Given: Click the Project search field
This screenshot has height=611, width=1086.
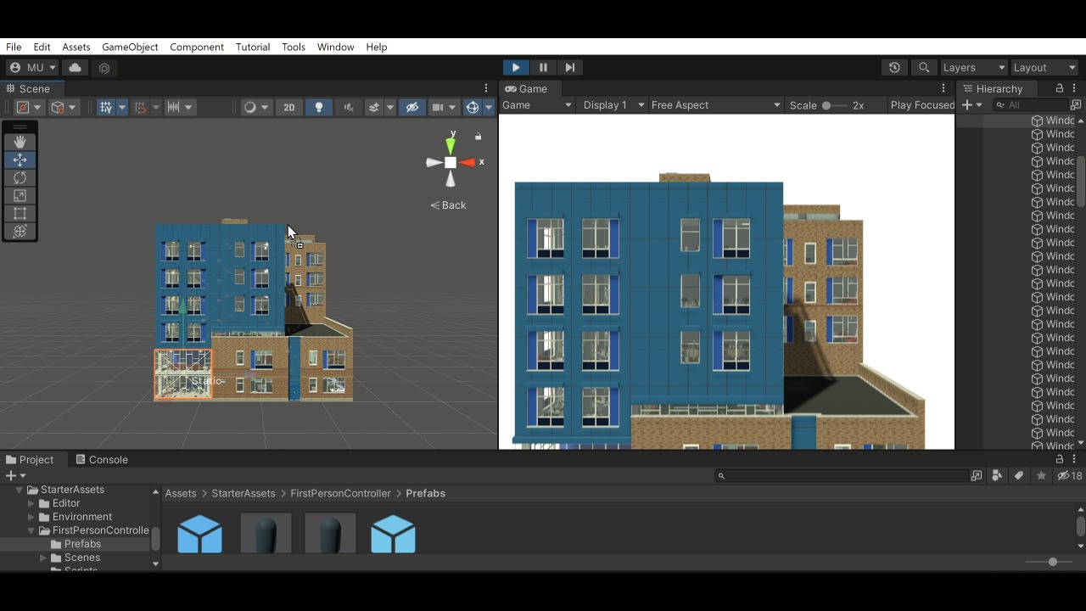Looking at the screenshot, I should tap(840, 476).
